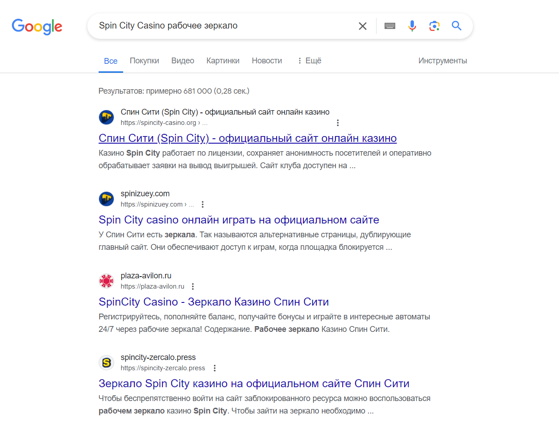Click the plaza-avilon.ru favicon

pos(106,281)
